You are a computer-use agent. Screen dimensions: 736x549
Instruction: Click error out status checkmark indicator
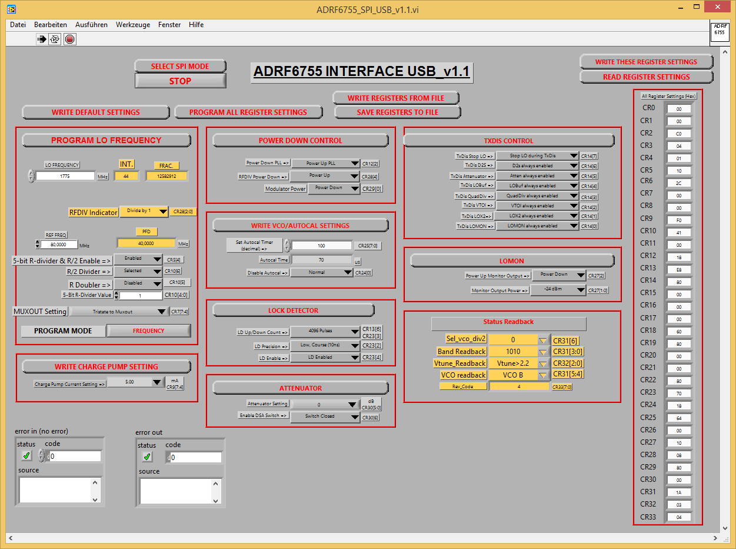coord(147,457)
